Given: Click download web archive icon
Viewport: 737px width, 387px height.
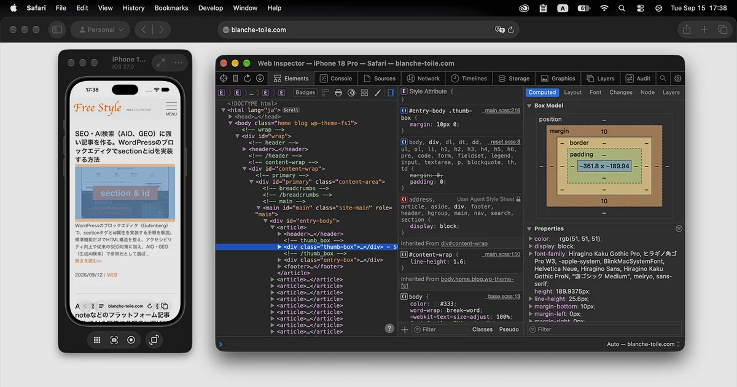Looking at the screenshot, I should click(x=260, y=79).
